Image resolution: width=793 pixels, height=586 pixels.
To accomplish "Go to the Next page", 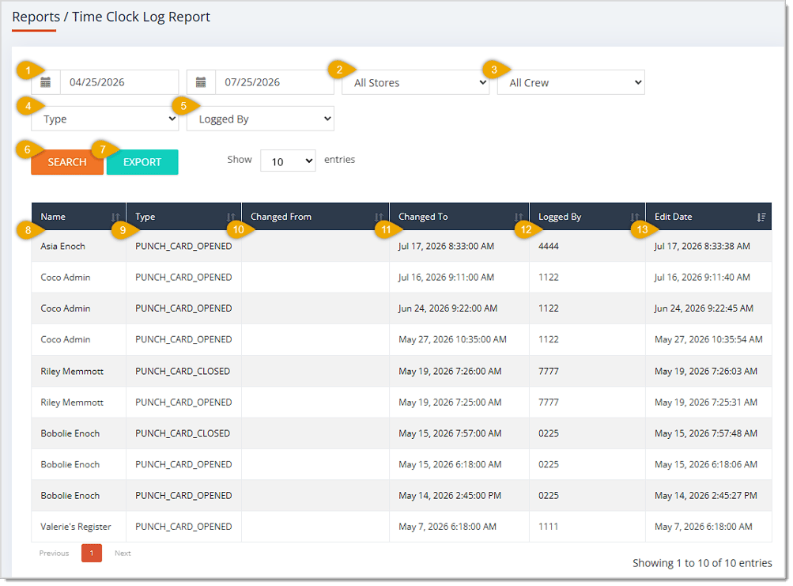I will 123,554.
